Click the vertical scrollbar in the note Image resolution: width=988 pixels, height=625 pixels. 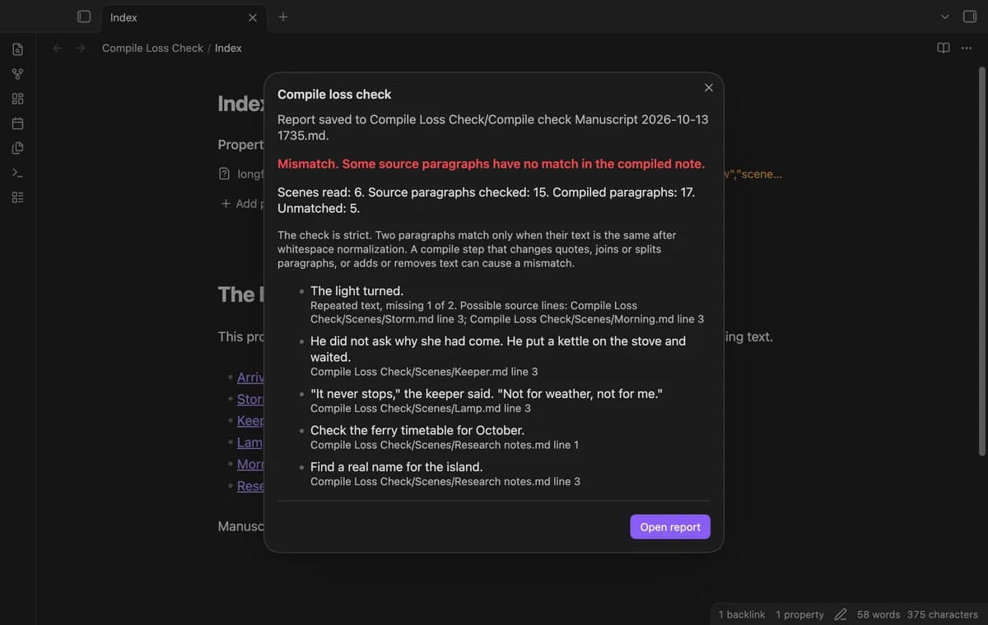(x=981, y=261)
